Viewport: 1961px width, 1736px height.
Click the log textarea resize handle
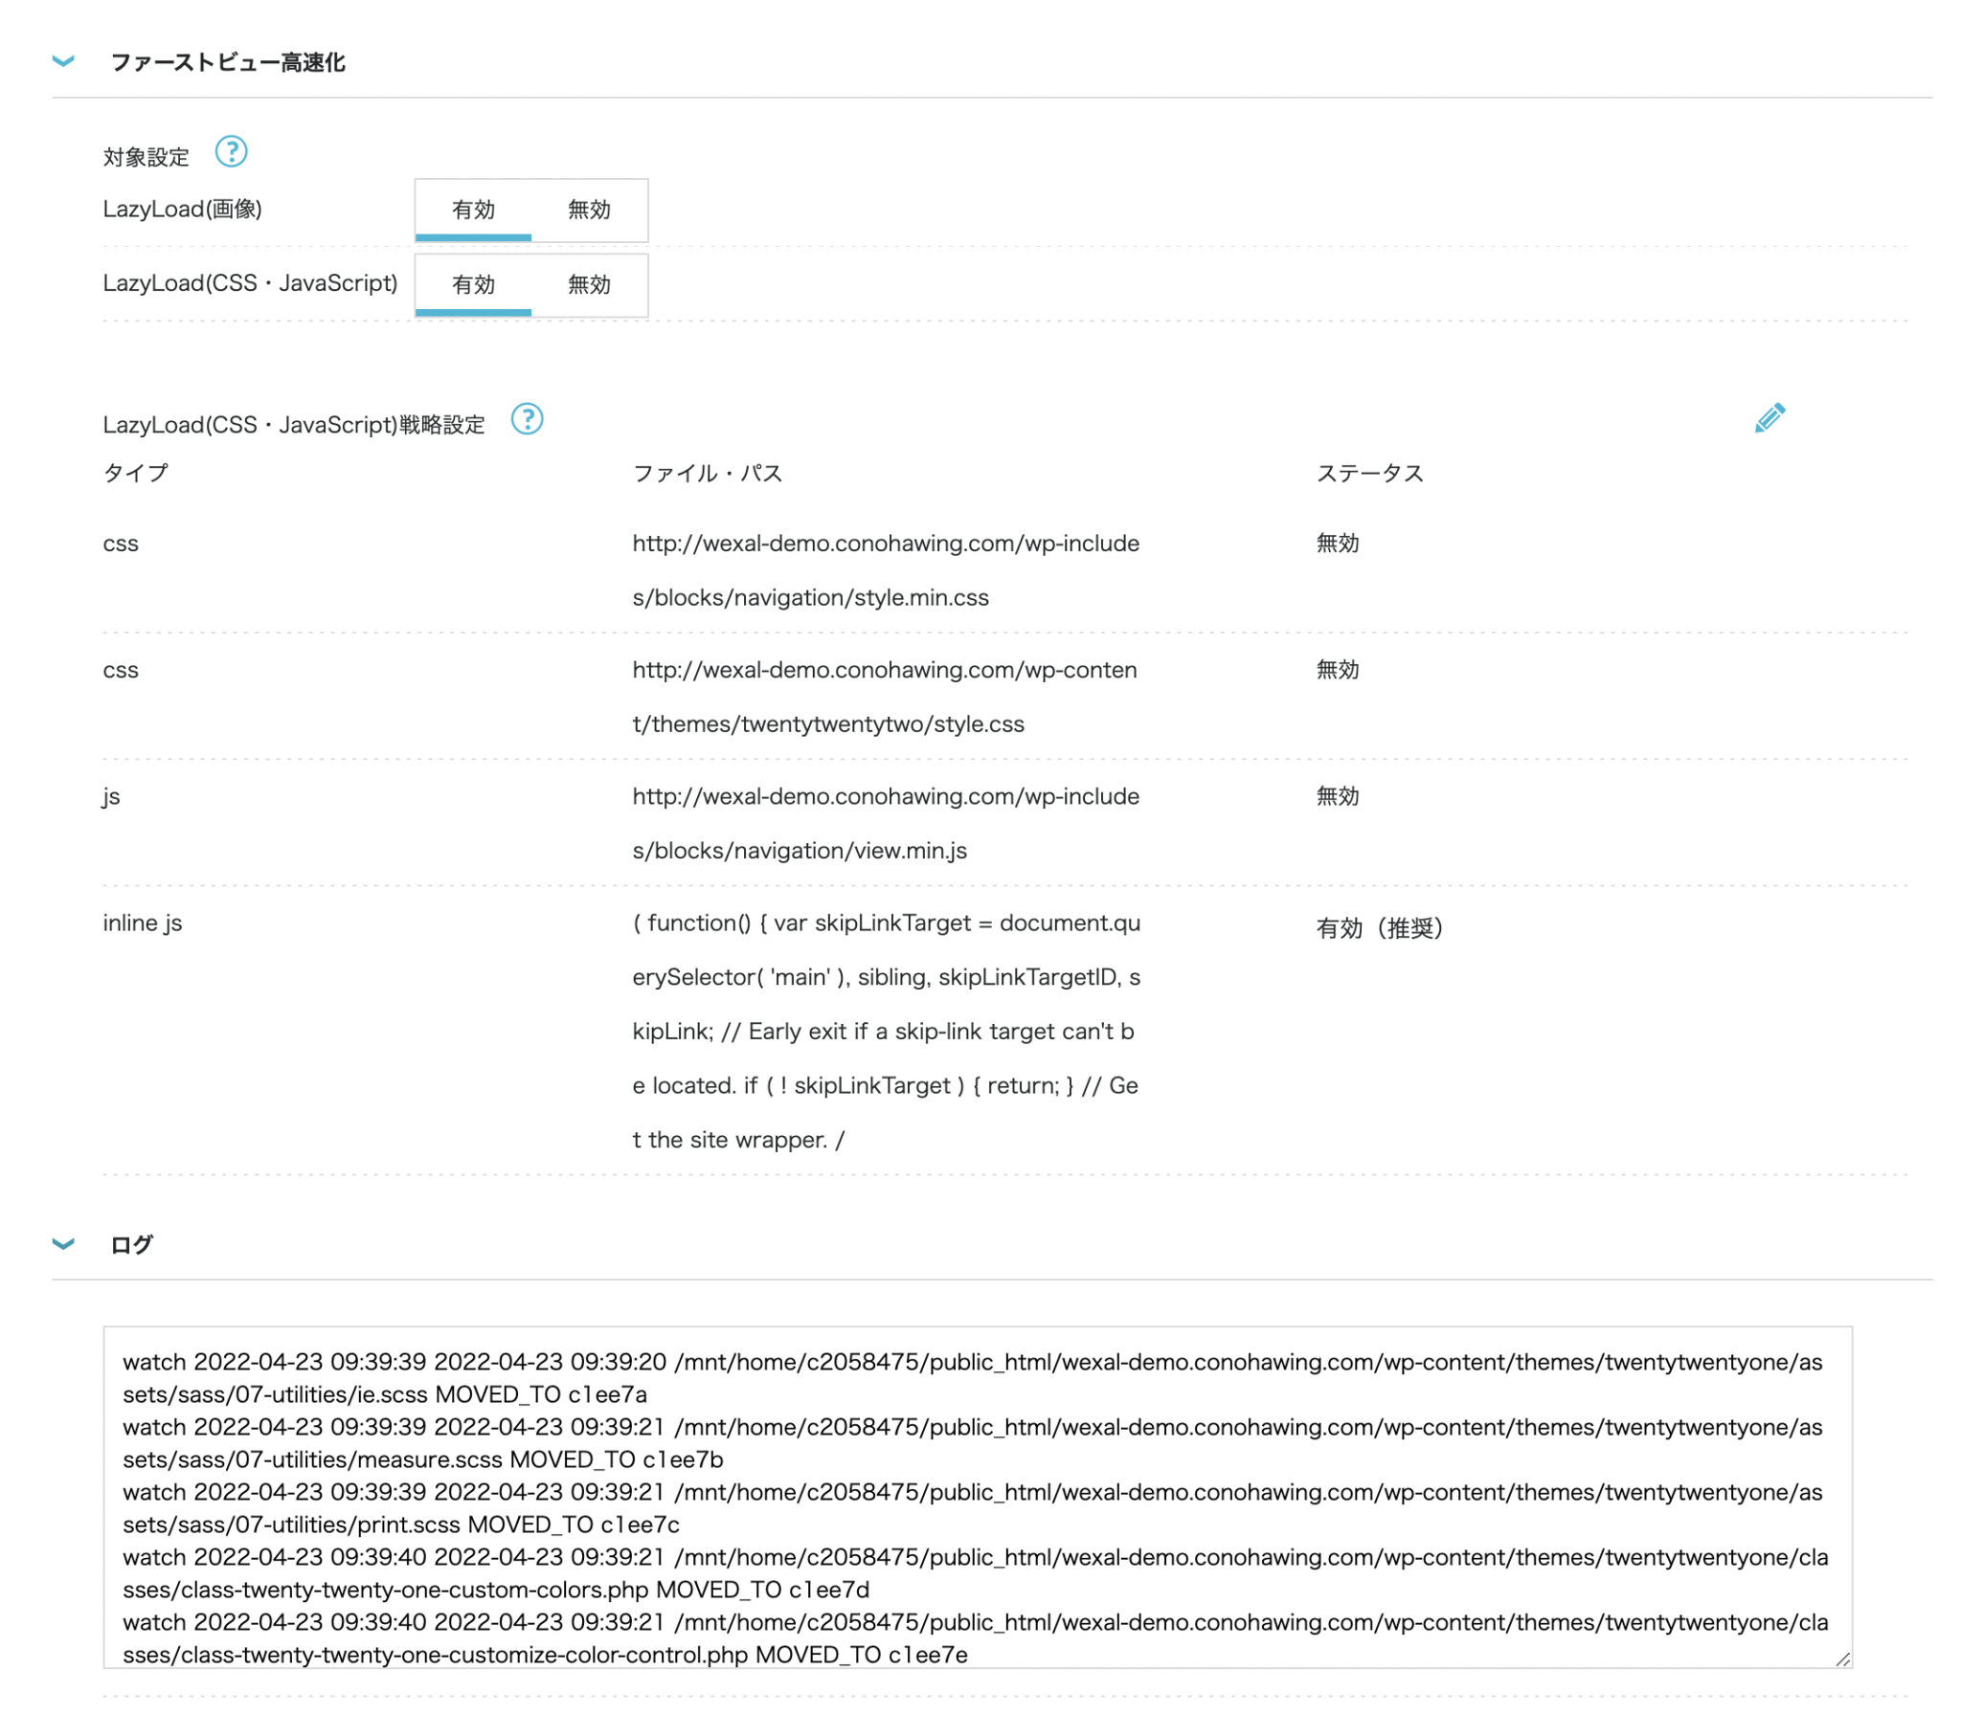[x=1842, y=1659]
